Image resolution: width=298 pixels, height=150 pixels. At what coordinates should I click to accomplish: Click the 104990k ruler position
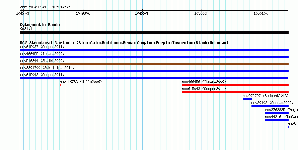(x=142, y=13)
